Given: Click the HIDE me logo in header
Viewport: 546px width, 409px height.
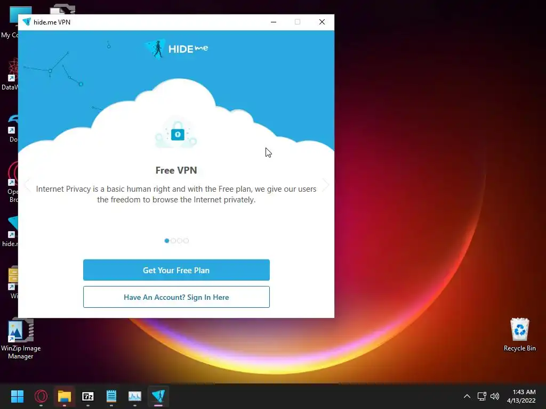Looking at the screenshot, I should 176,48.
